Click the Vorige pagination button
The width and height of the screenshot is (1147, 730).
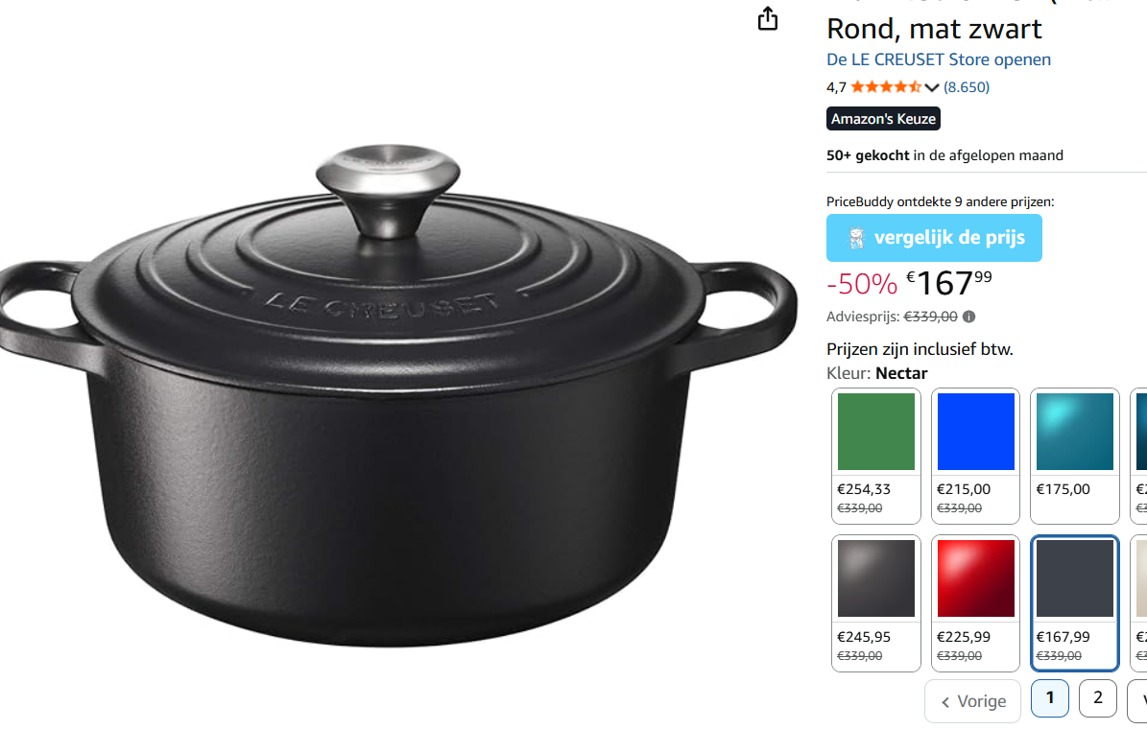(973, 701)
